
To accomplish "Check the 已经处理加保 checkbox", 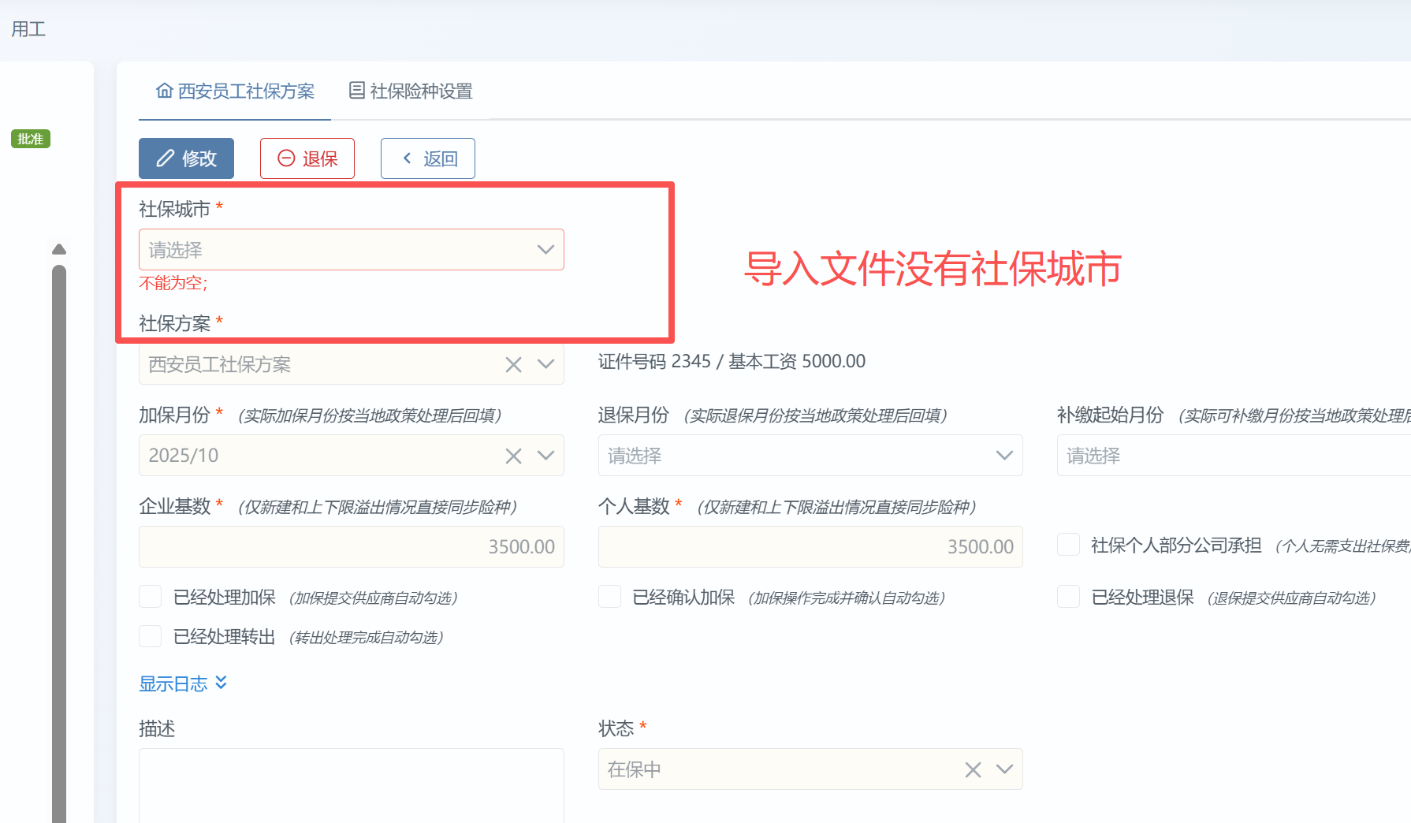I will pos(151,597).
